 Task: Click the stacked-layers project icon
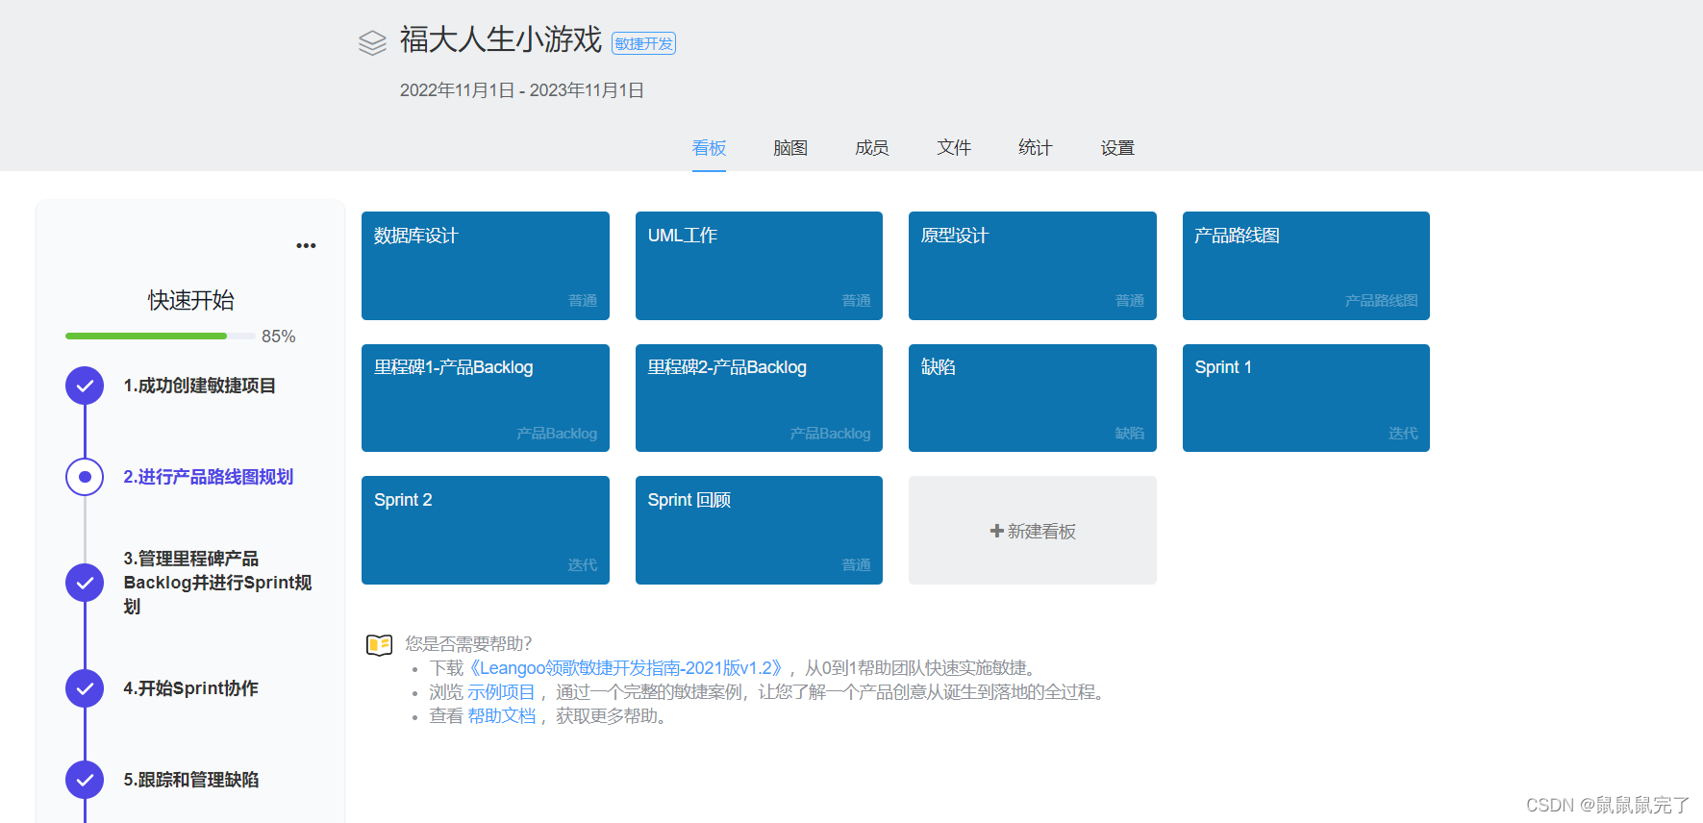click(372, 42)
